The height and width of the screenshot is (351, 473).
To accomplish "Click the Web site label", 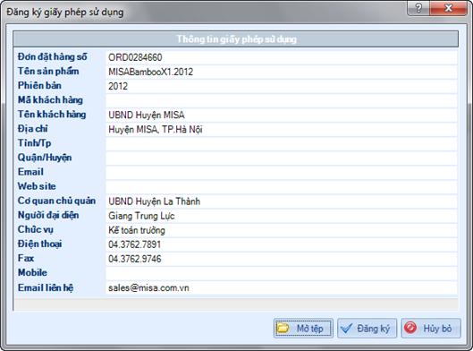I will (x=37, y=186).
